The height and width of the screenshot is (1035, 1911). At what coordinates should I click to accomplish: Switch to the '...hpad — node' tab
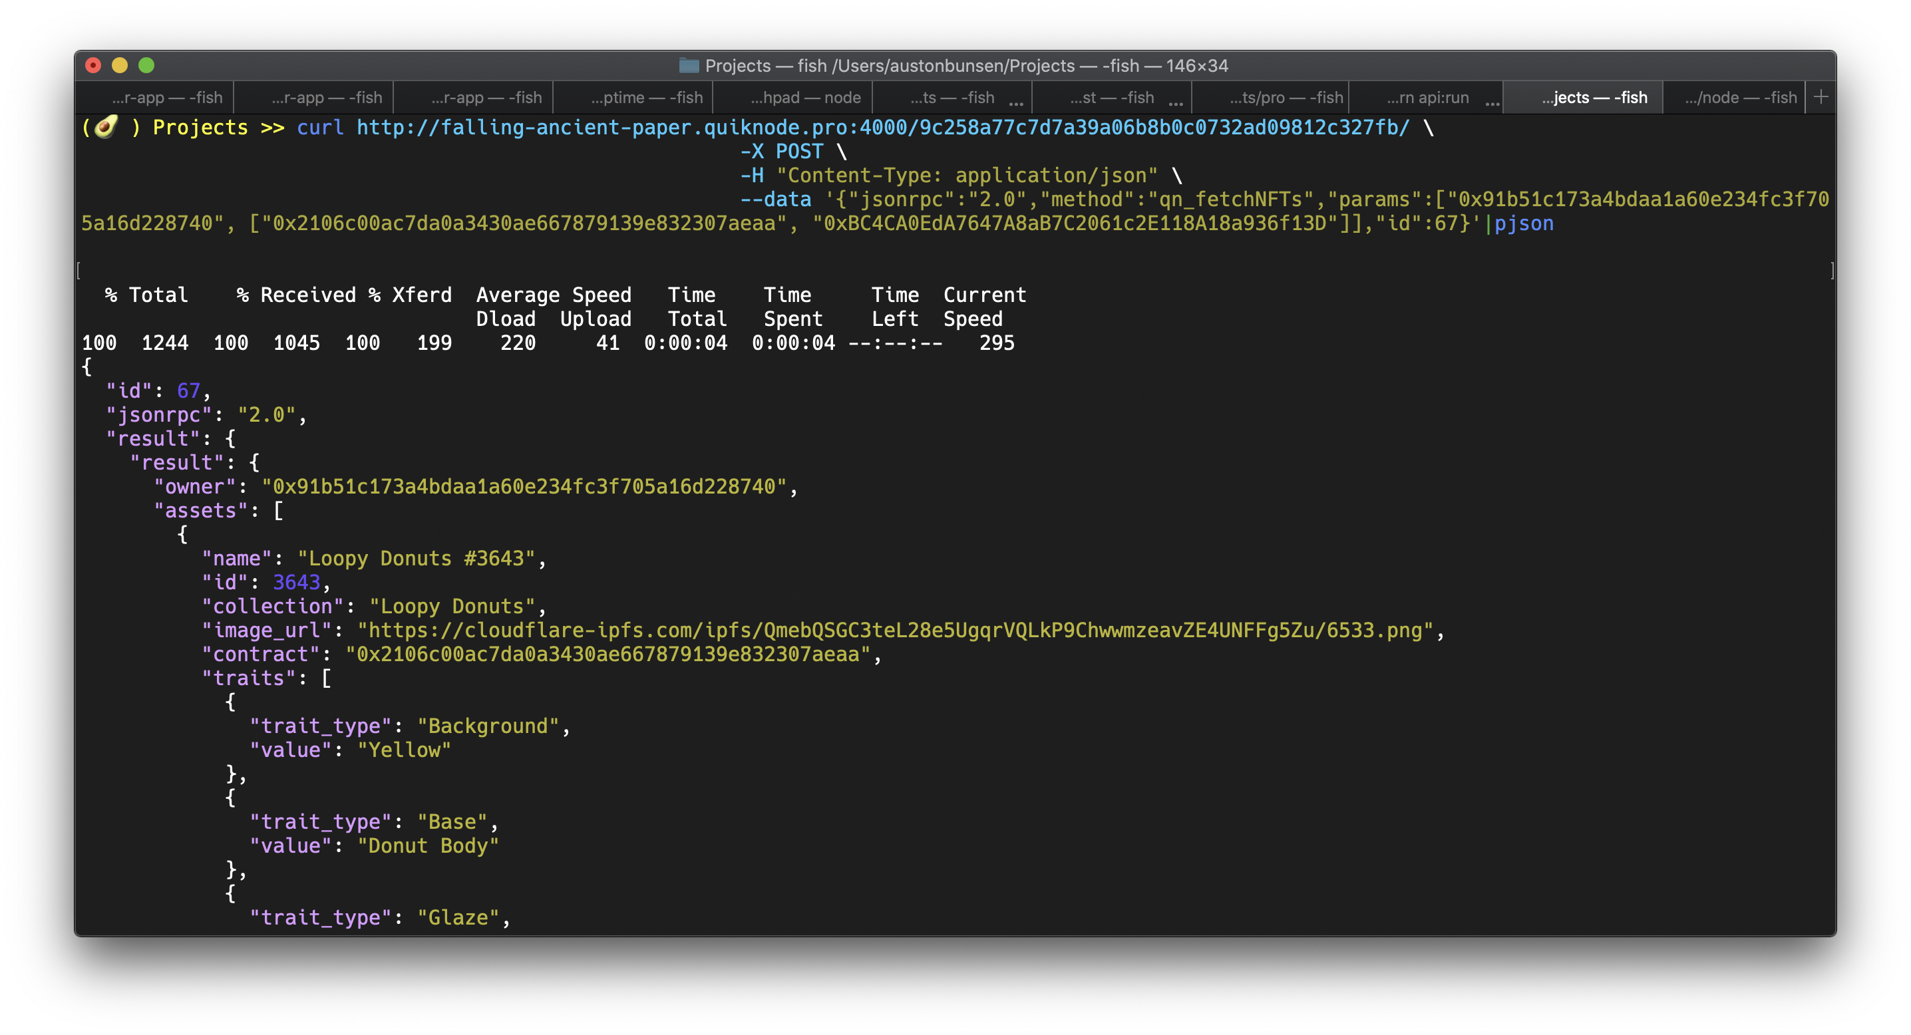point(792,97)
